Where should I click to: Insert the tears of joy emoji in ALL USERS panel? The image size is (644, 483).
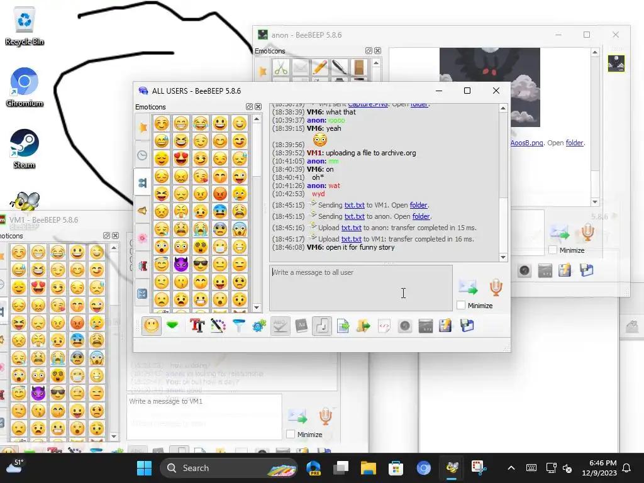pos(201,123)
